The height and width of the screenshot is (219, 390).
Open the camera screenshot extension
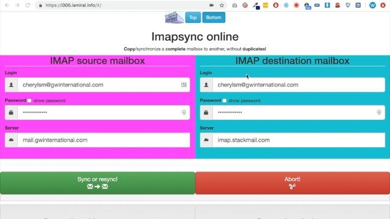point(235,5)
